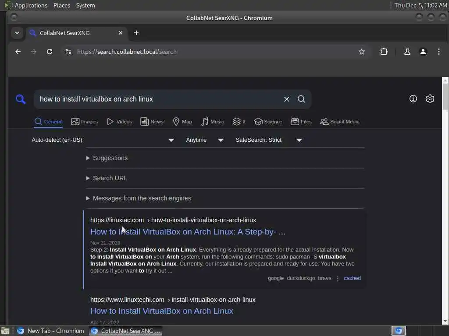Click the 'duckduckgo' engine label
This screenshot has height=336, width=449.
click(x=301, y=278)
